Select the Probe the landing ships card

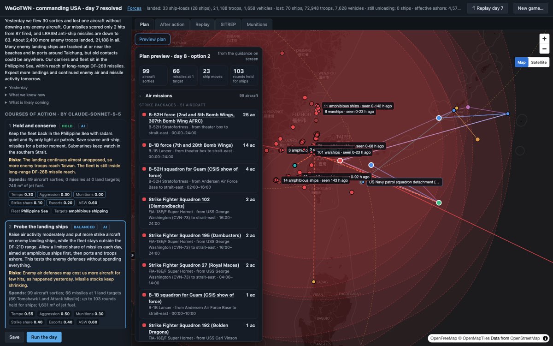(65, 274)
